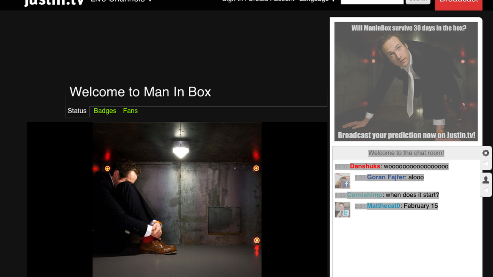Open the Matthecat0 username link
The image size is (493, 277).
pyautogui.click(x=383, y=206)
